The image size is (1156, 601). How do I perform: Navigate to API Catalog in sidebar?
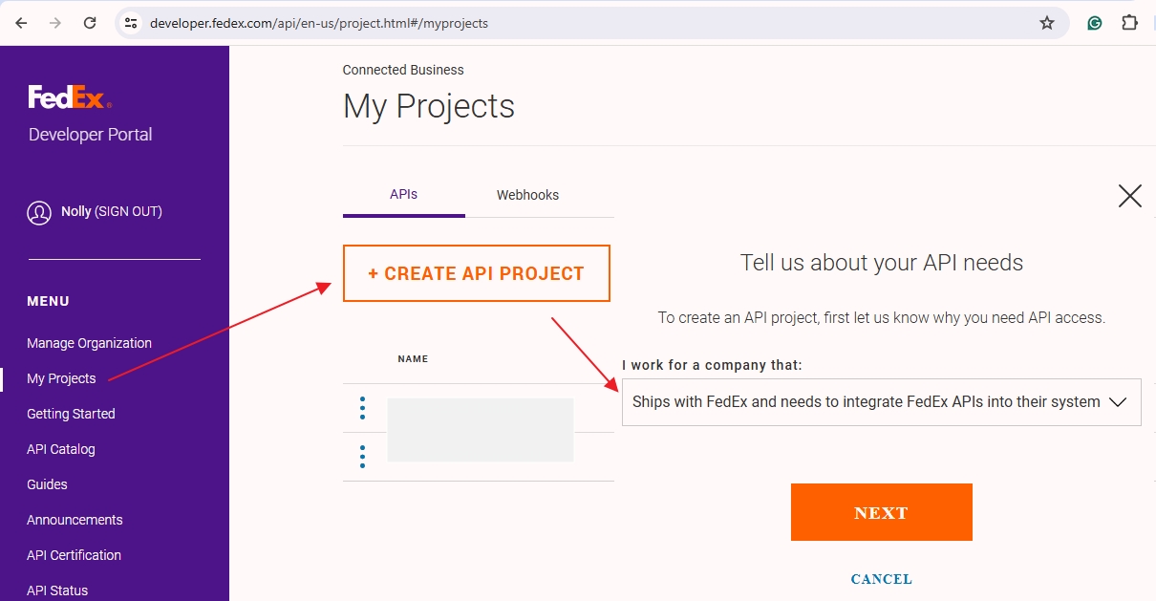pyautogui.click(x=61, y=449)
